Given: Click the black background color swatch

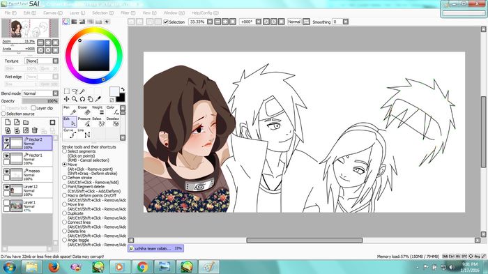Looking at the screenshot, I should coord(121,98).
